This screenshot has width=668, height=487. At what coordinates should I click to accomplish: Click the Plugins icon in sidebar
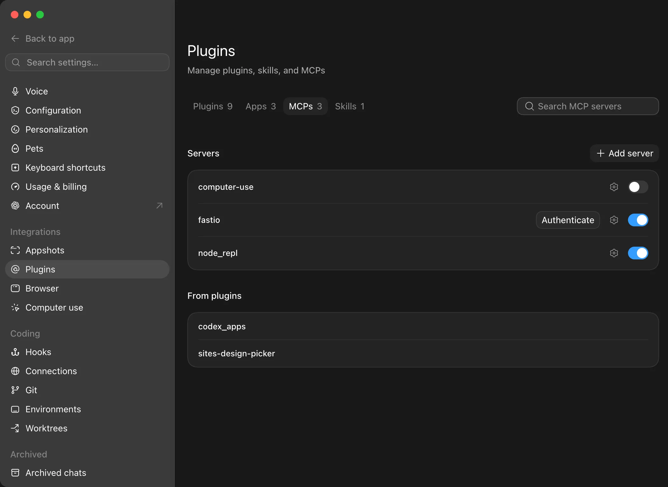[15, 269]
